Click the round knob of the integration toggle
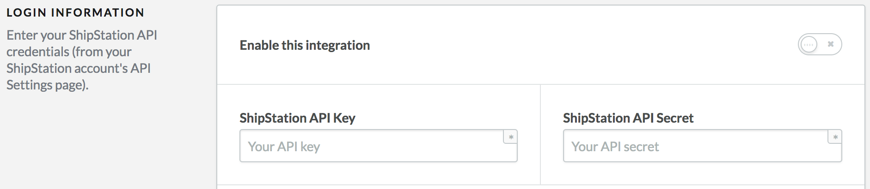870x189 pixels. coord(809,45)
